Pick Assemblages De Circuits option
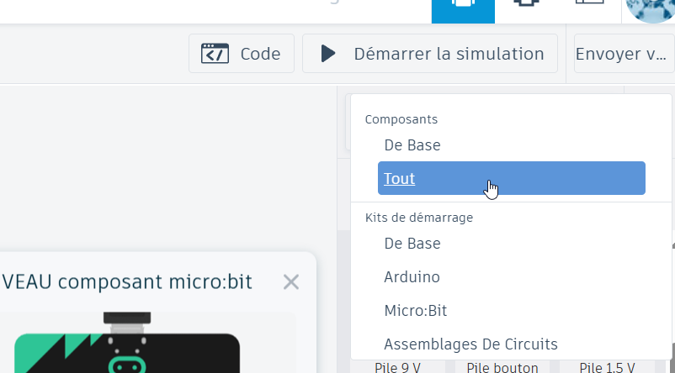 click(470, 344)
